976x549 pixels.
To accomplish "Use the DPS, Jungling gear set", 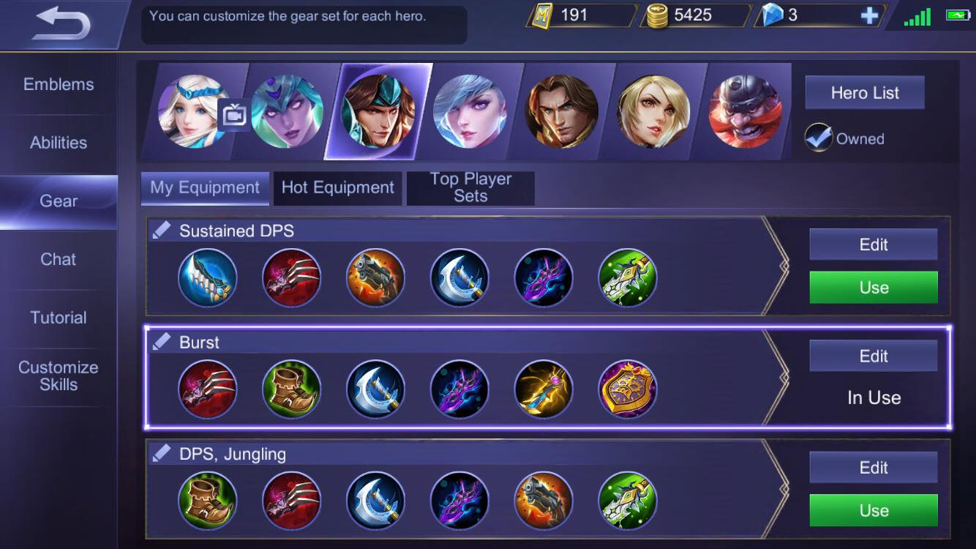I will (874, 510).
